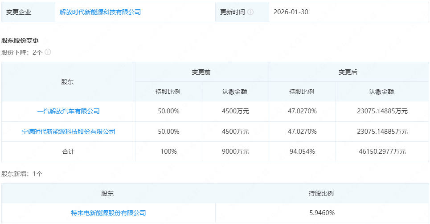
Task: Select the 46150.2977万元 total cell
Action: tap(382, 152)
